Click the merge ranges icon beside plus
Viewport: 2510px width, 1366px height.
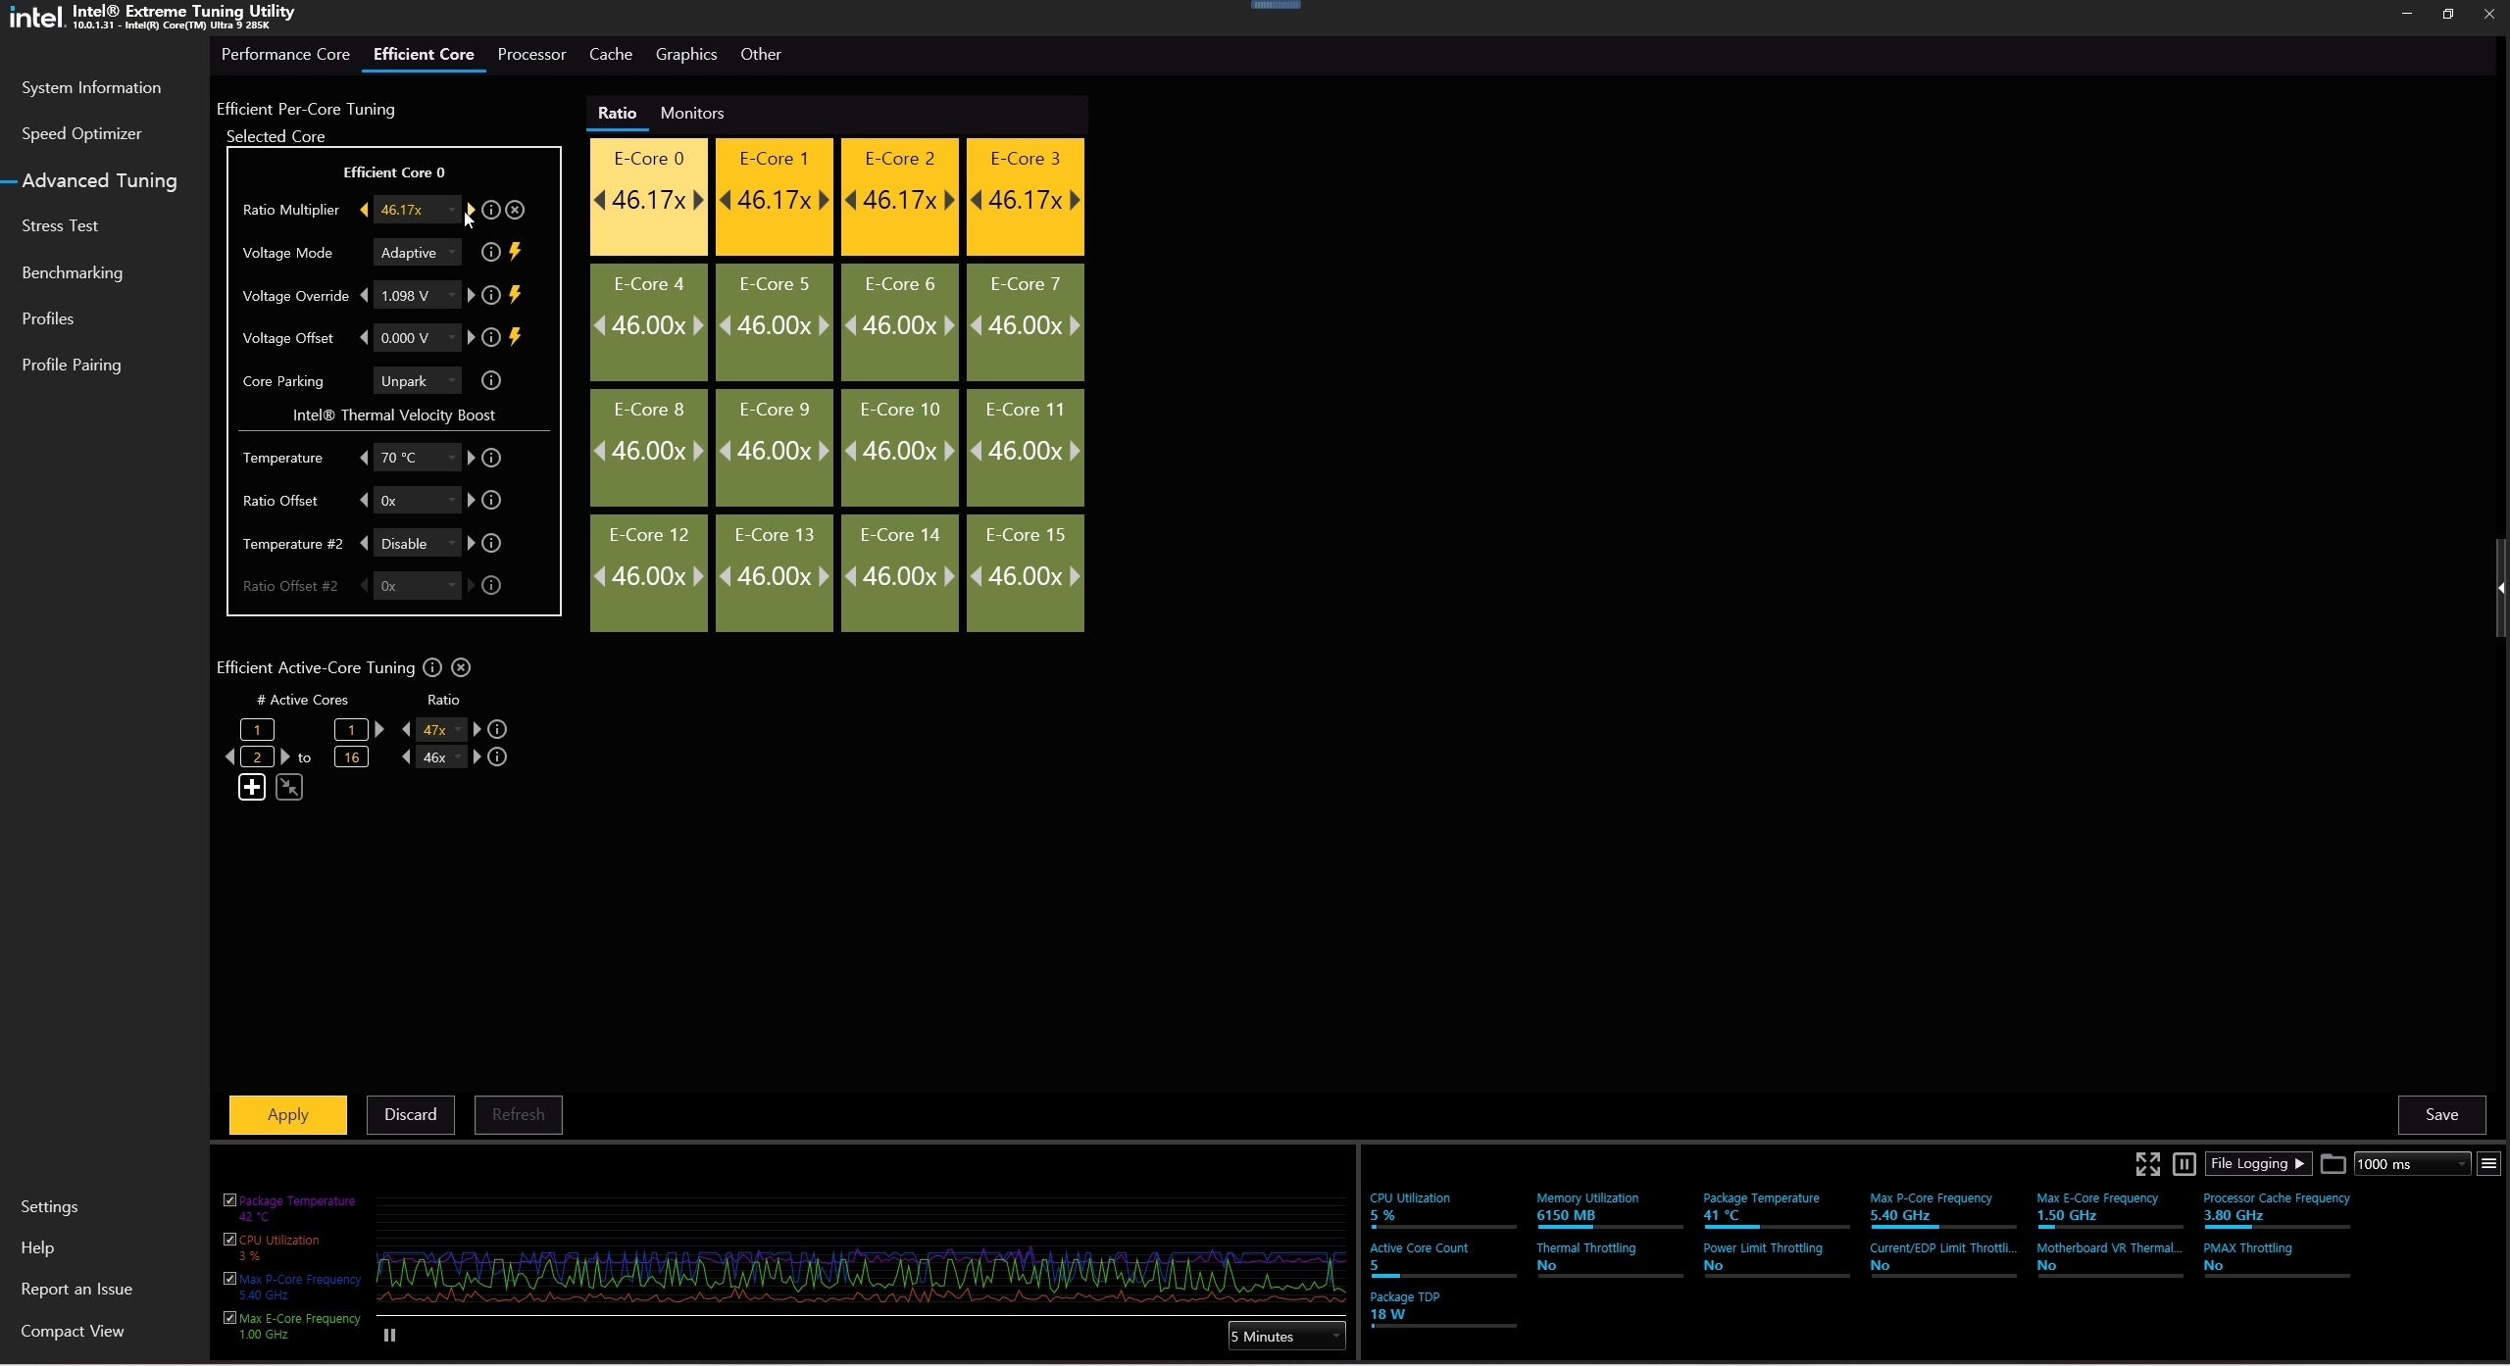(289, 787)
